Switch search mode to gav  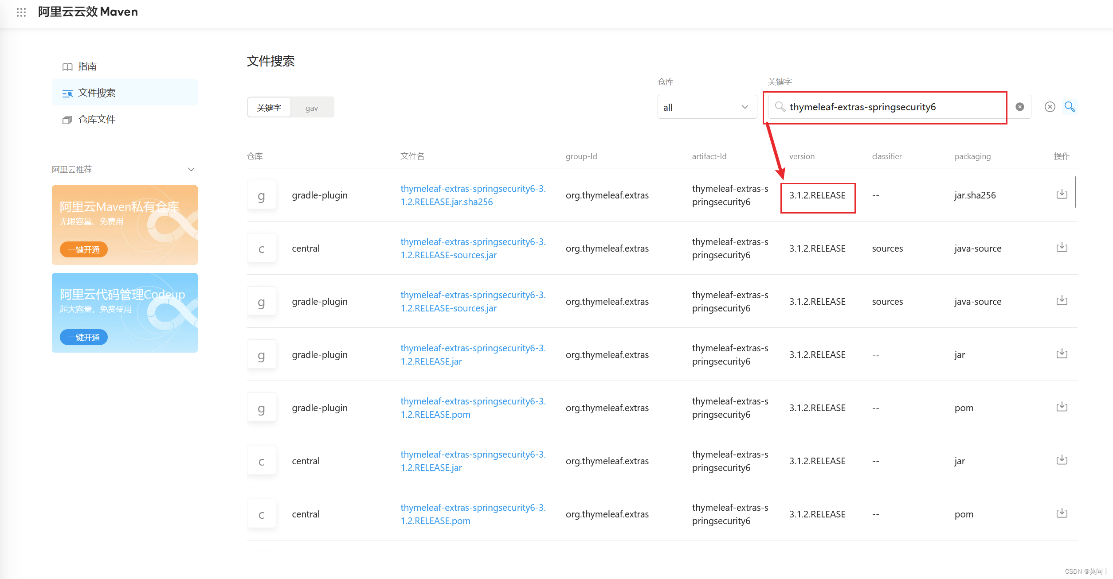(x=311, y=108)
